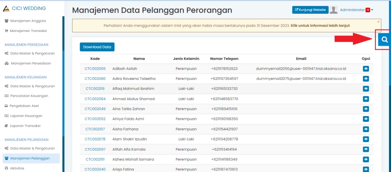
Task: Click the Administrator avatar image
Action: (x=334, y=10)
